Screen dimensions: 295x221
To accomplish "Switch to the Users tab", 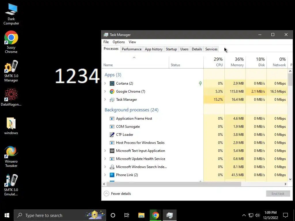I will 184,49.
